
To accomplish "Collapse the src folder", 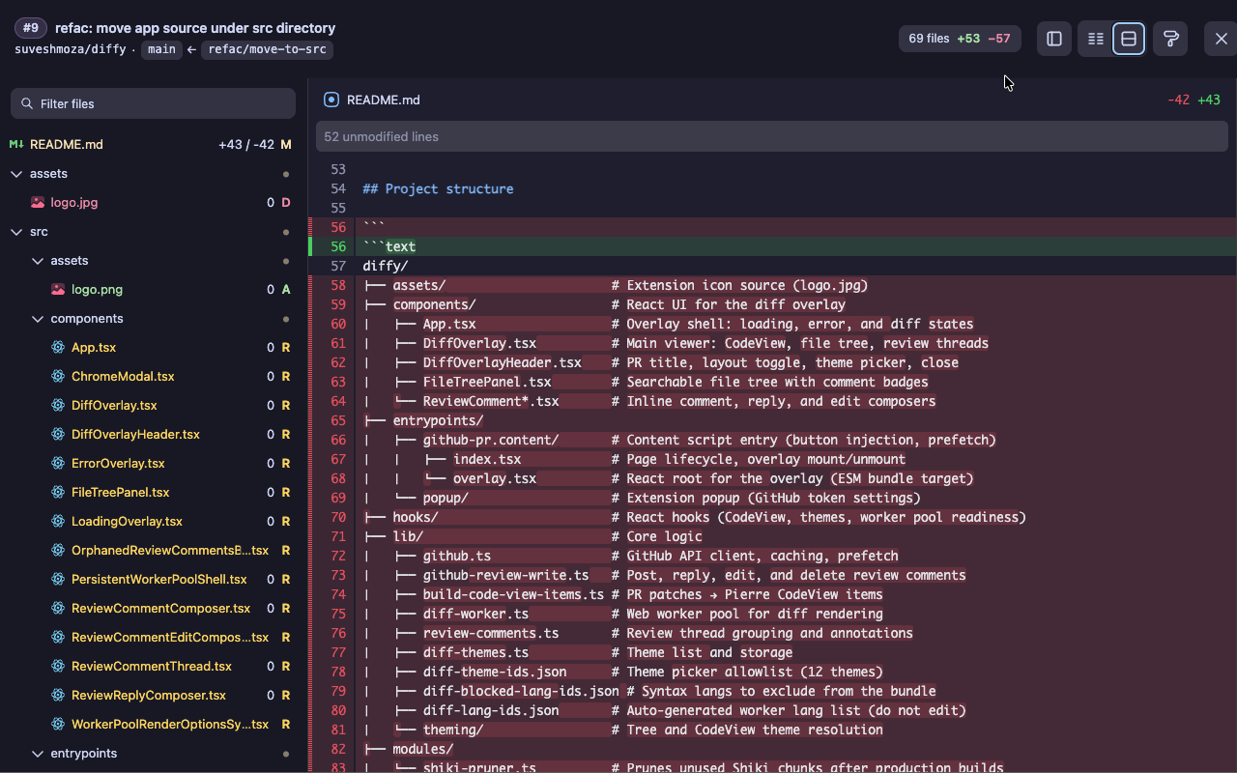I will tap(16, 232).
